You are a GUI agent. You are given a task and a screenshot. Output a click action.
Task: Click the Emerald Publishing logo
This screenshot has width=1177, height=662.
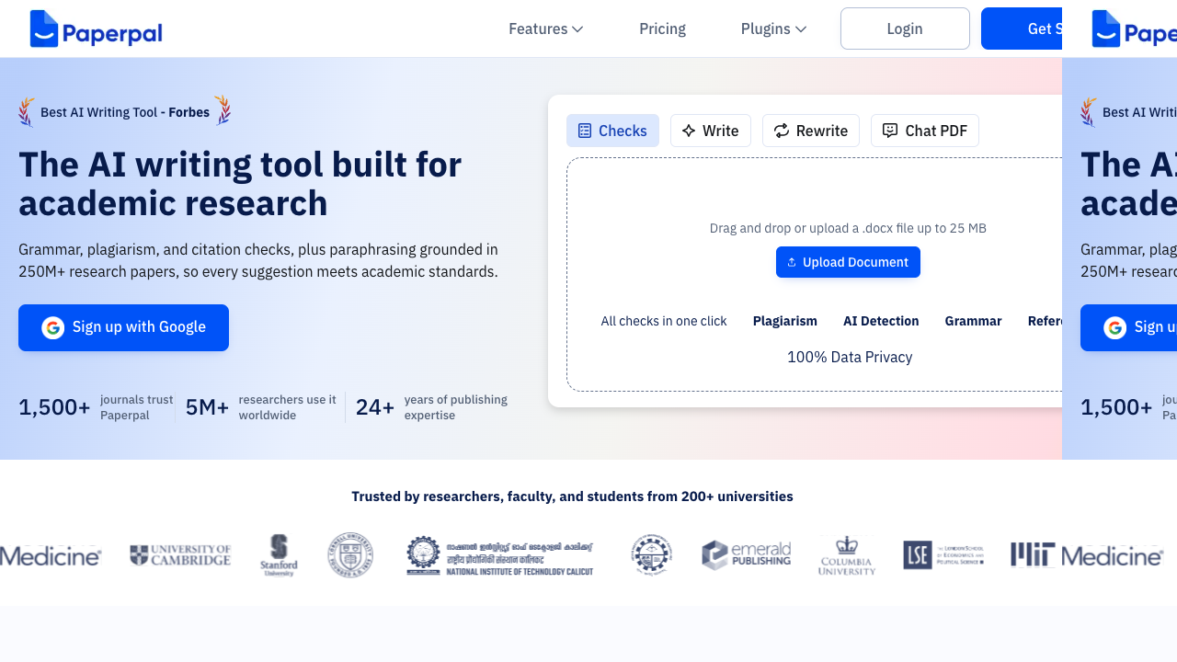point(746,555)
